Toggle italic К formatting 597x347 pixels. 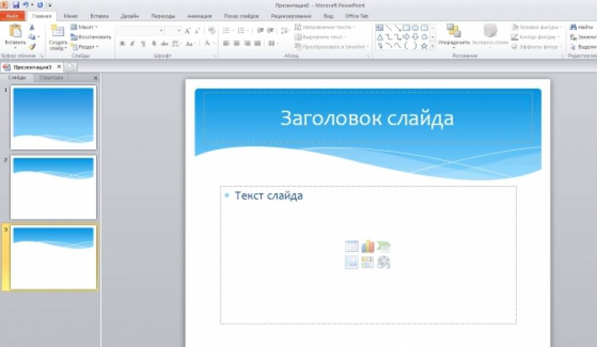[x=132, y=43]
